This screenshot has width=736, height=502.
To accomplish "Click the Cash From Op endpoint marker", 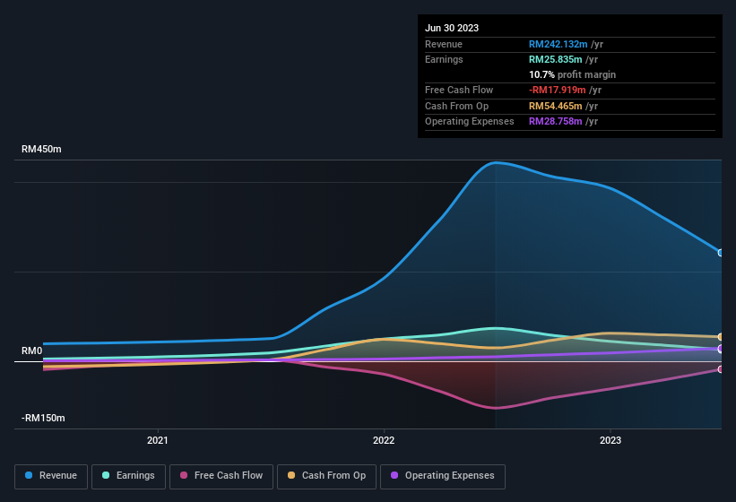I will [721, 337].
